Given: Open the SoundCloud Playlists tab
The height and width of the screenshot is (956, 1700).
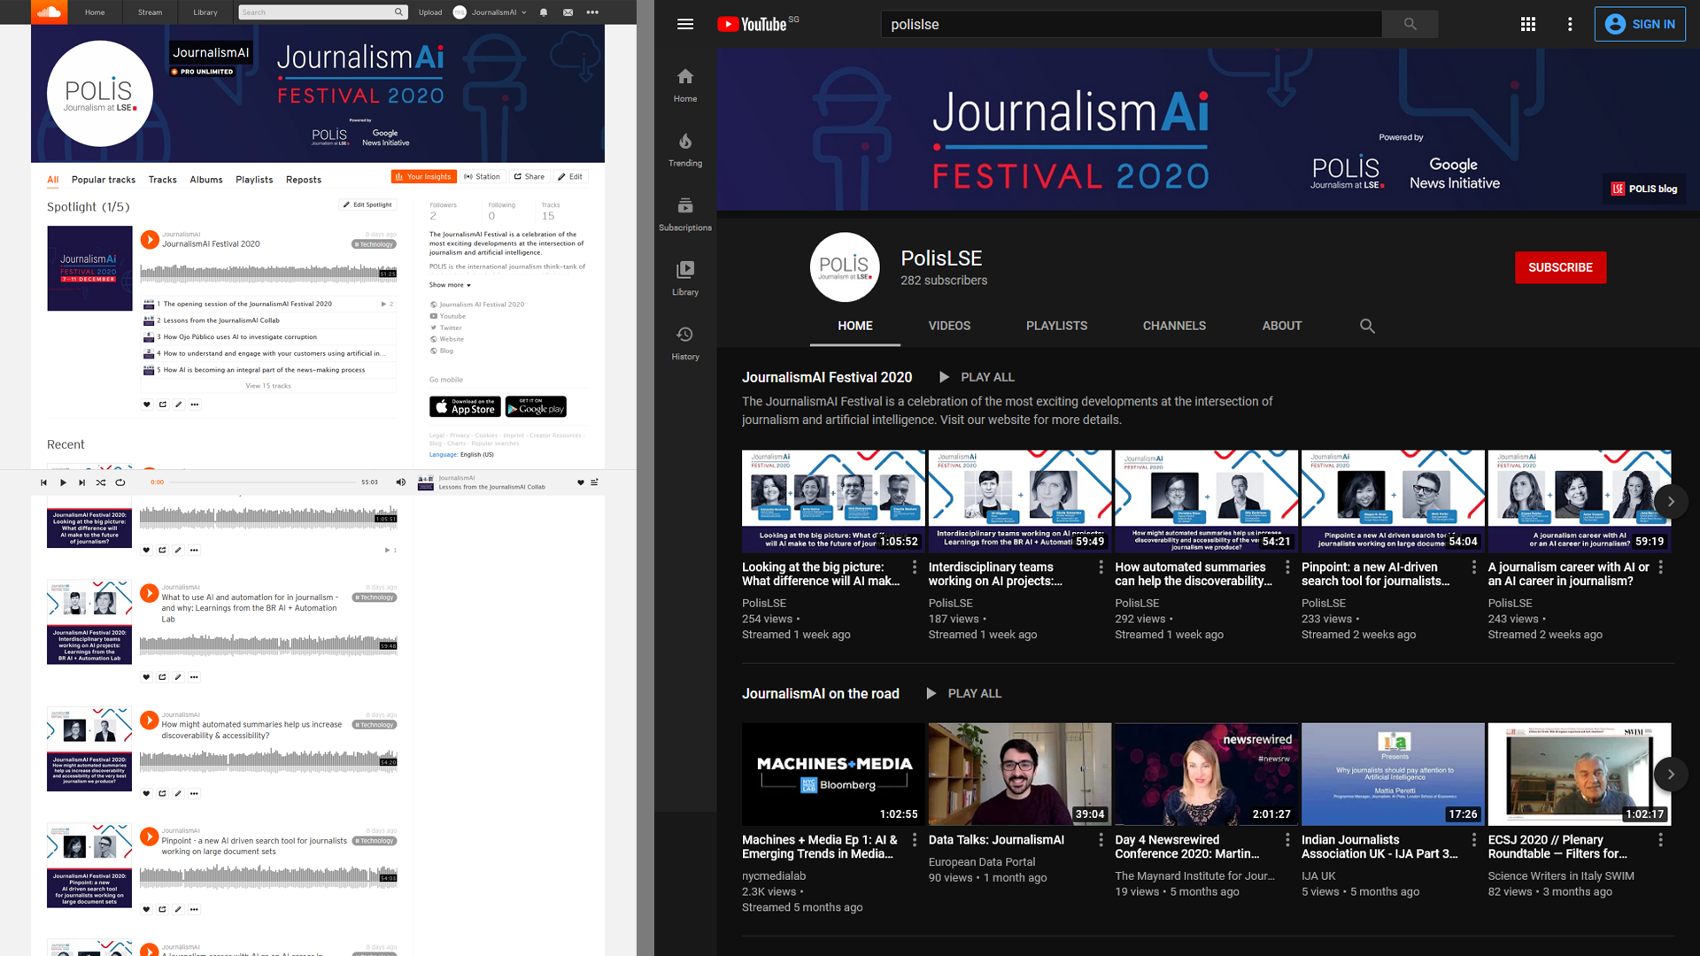Looking at the screenshot, I should click(254, 180).
